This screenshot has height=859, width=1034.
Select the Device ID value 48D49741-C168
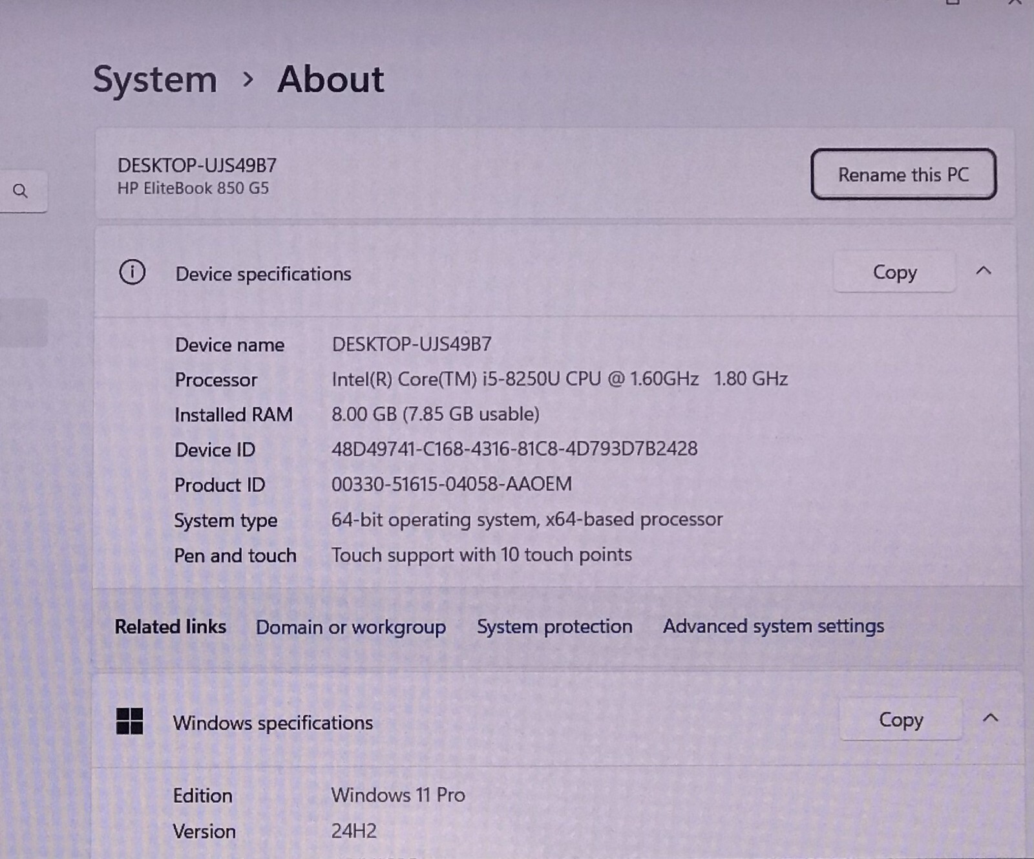click(514, 449)
